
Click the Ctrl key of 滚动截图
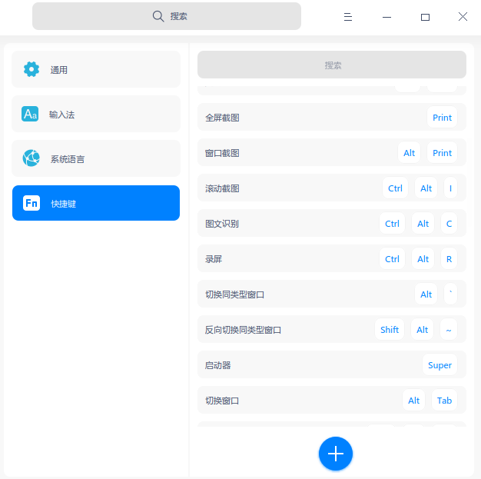click(x=395, y=188)
